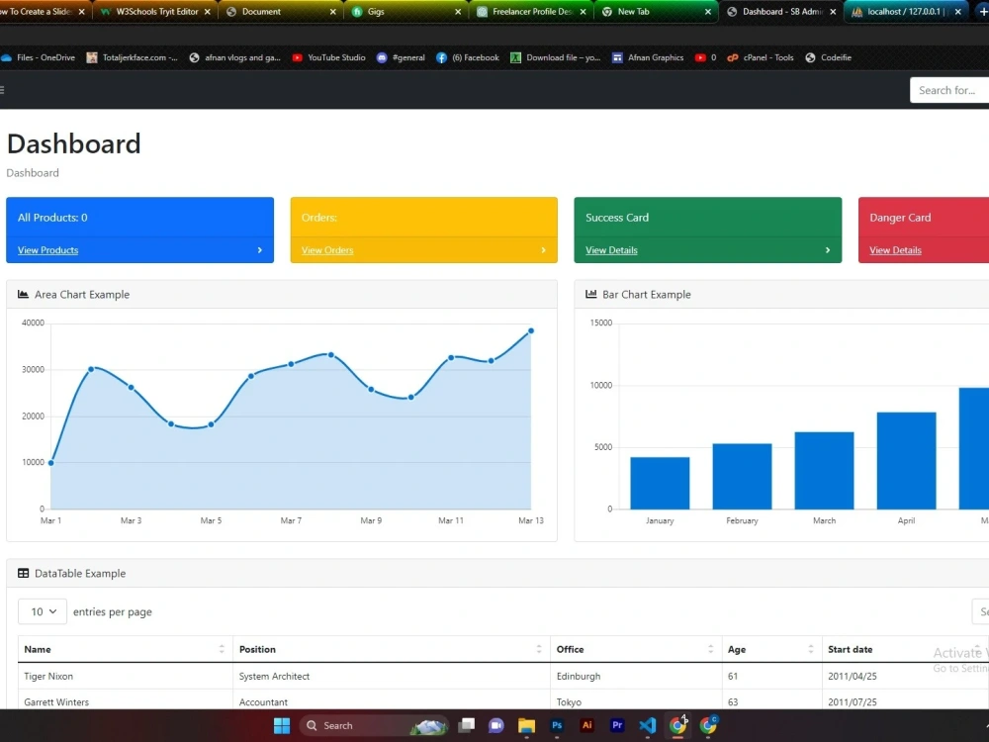Sort table by Age column arrows
The image size is (989, 742).
[811, 649]
